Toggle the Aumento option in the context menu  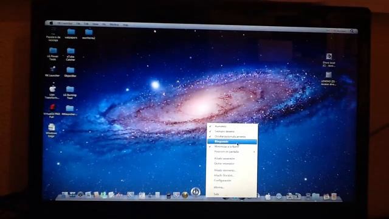pyautogui.click(x=220, y=127)
